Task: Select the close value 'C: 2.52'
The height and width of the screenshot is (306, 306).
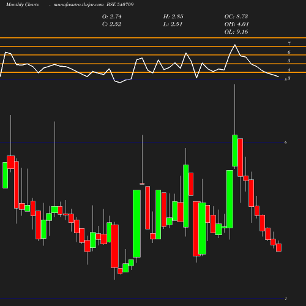Action: (112, 24)
